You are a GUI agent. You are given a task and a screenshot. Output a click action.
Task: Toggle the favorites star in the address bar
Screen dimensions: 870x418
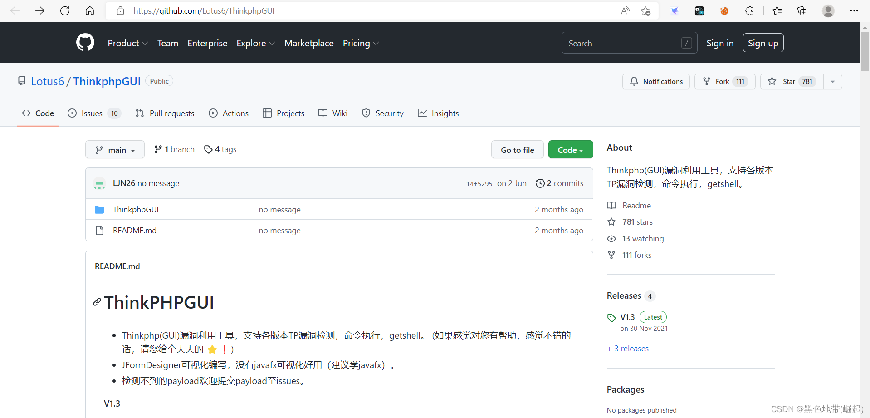point(645,11)
